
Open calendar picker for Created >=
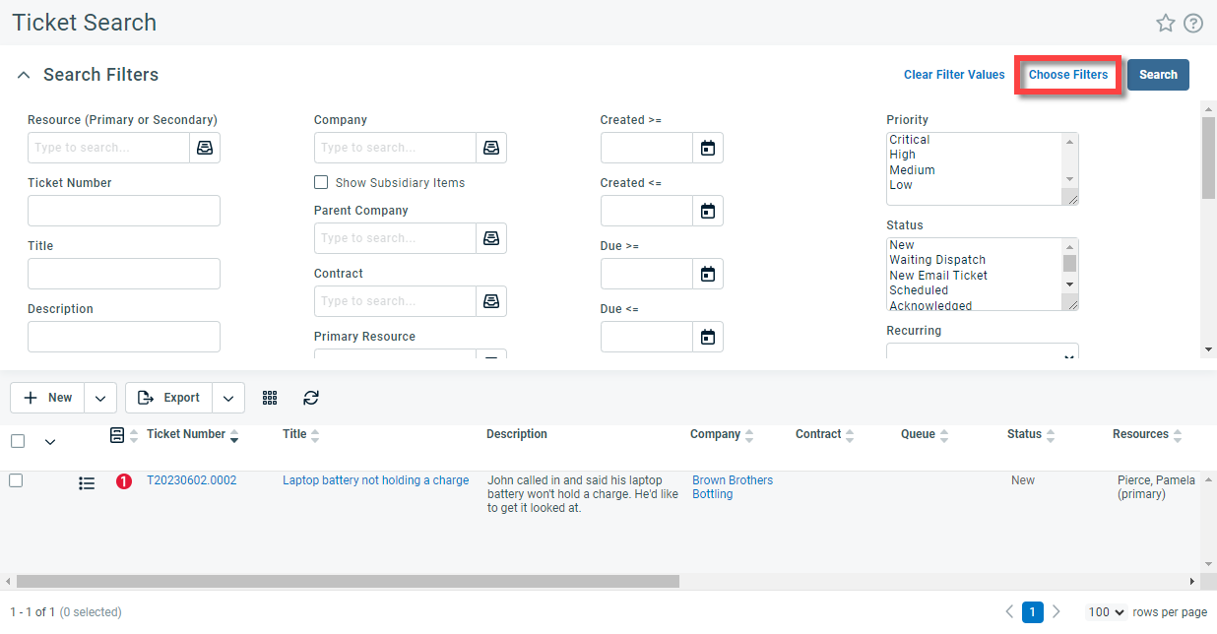click(x=707, y=148)
